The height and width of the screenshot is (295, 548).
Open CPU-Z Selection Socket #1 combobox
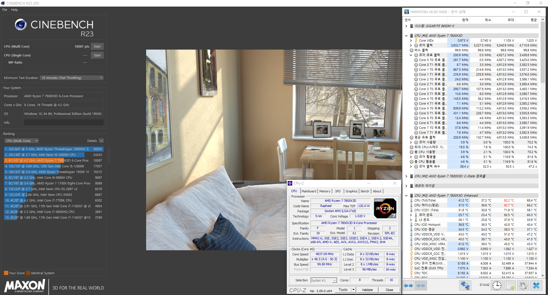pos(324,280)
